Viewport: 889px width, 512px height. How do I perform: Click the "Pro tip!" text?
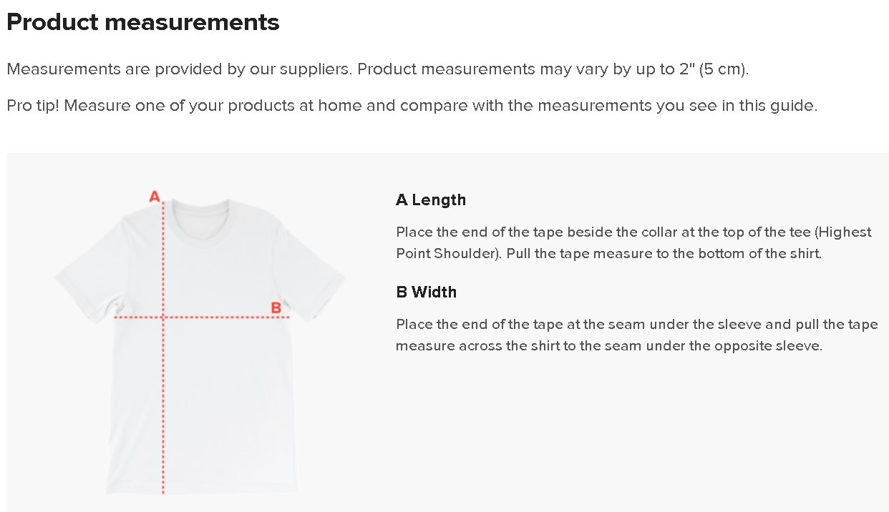33,106
